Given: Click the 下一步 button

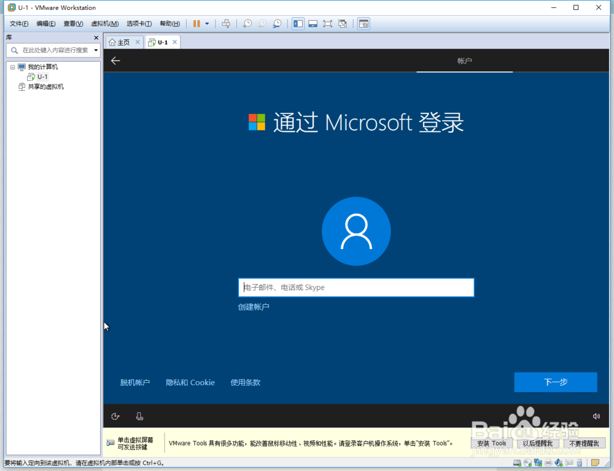Looking at the screenshot, I should [x=555, y=382].
